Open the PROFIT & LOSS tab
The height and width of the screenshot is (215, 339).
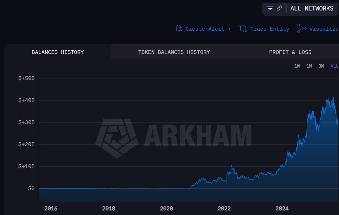[290, 52]
